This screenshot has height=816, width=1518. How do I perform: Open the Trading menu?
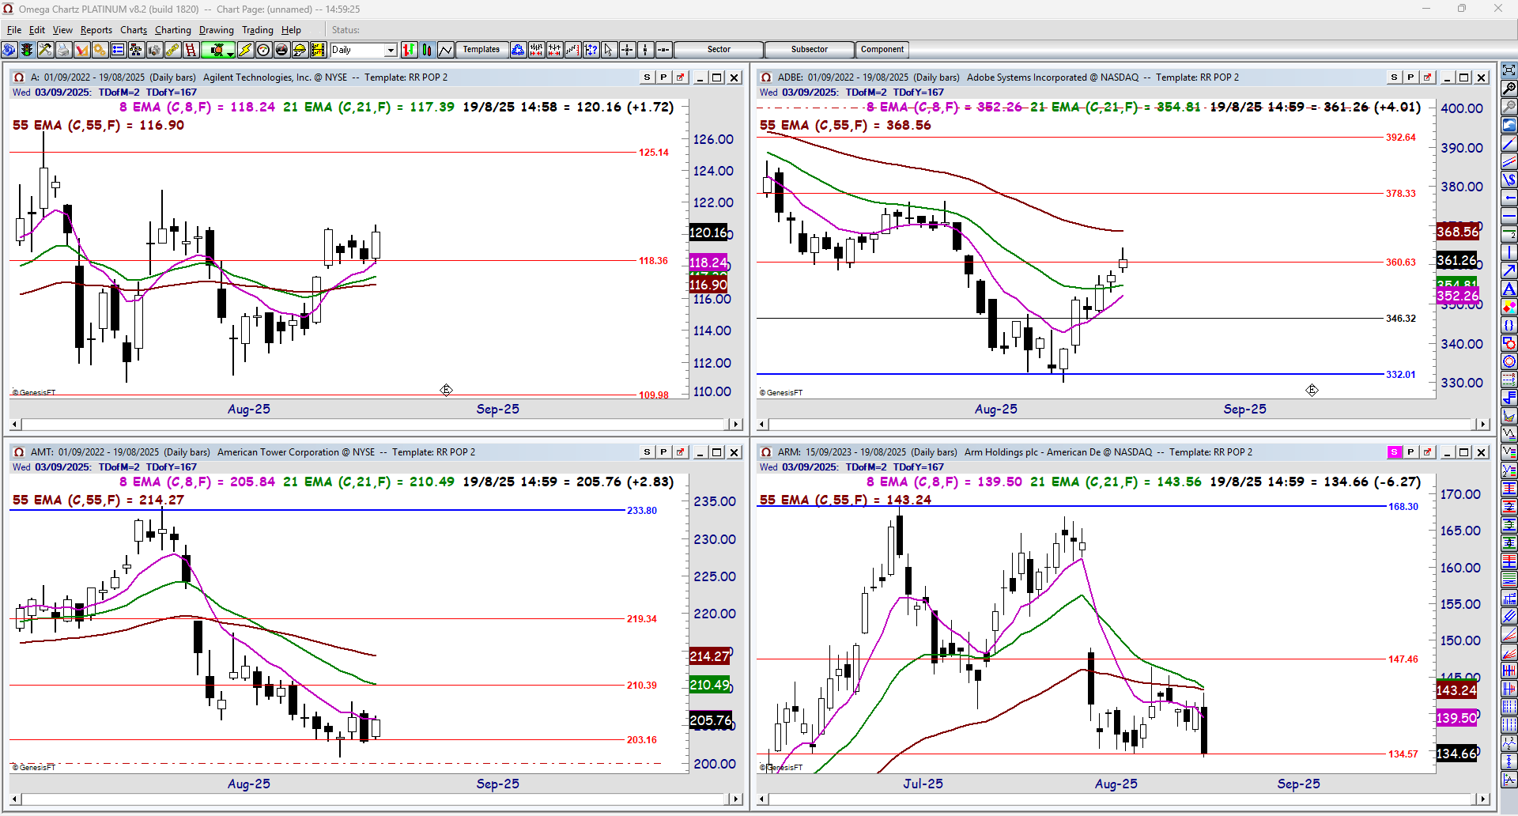[x=258, y=30]
